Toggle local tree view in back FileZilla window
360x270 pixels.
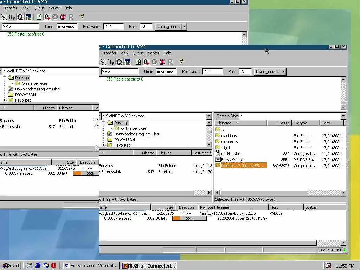pyautogui.click(x=4, y=17)
